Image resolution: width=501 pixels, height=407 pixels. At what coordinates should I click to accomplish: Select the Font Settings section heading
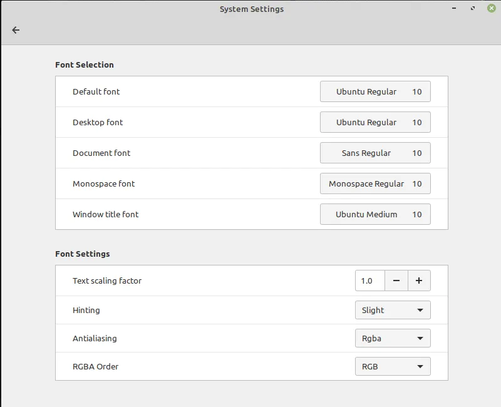point(83,254)
